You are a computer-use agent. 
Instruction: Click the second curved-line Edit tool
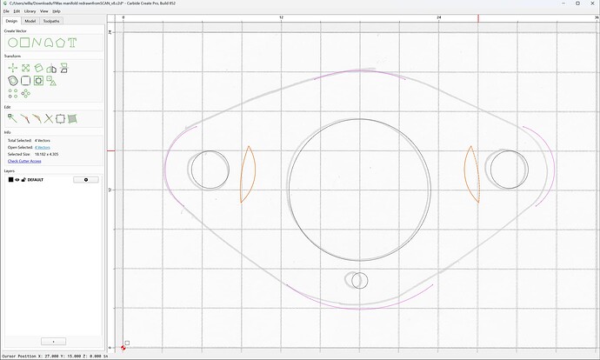[37, 118]
